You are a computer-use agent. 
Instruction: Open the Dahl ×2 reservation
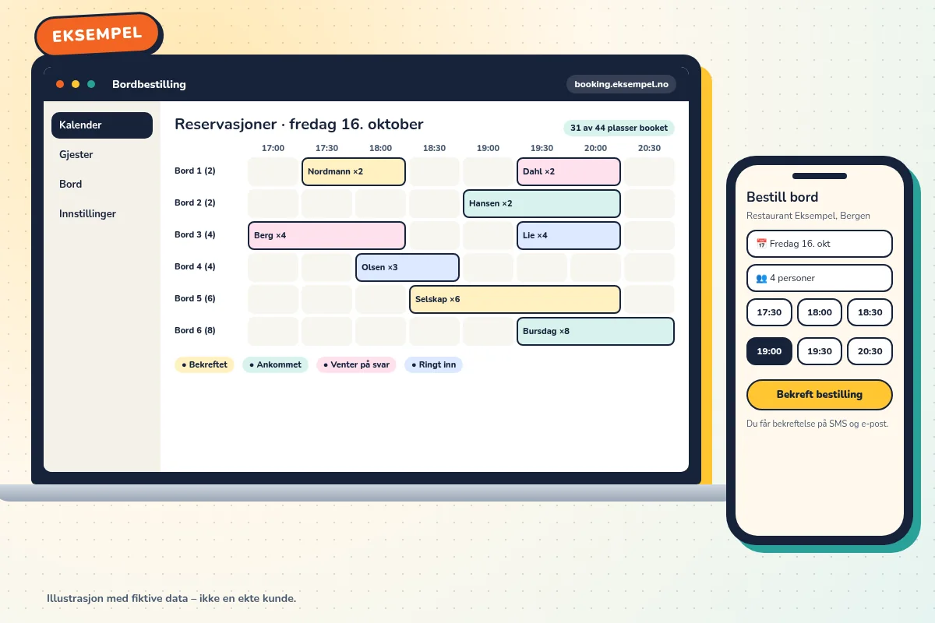(569, 171)
